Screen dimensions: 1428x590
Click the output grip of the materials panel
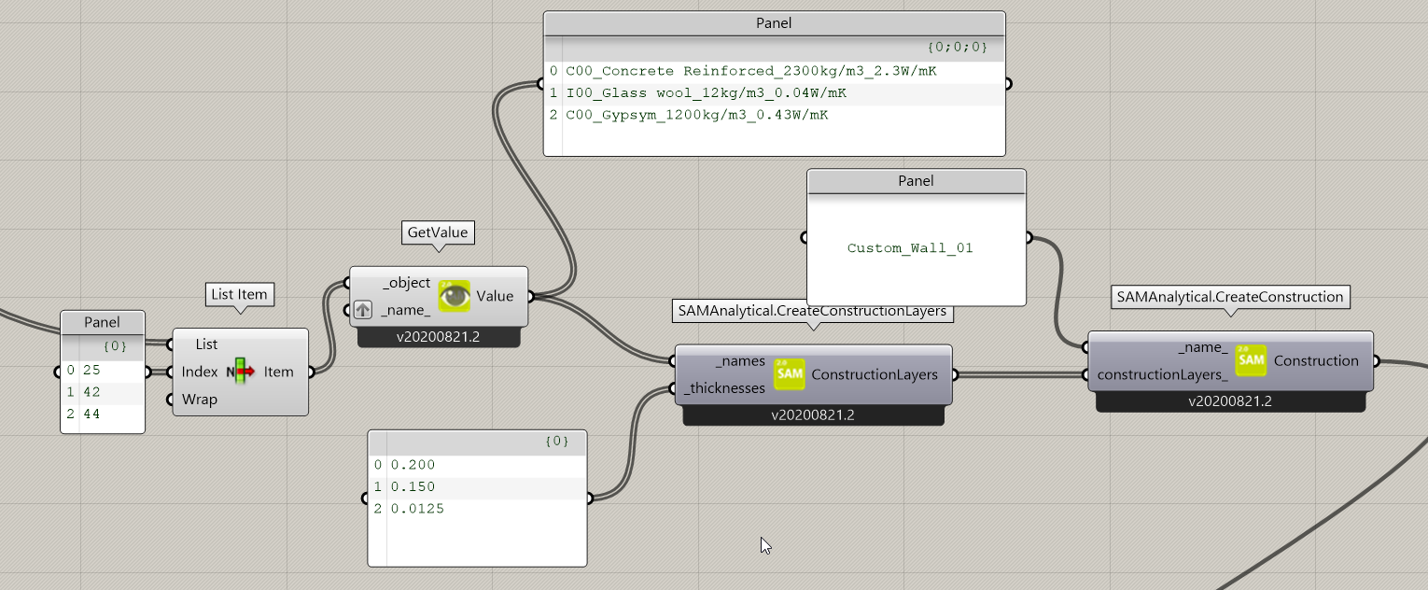click(x=1008, y=83)
